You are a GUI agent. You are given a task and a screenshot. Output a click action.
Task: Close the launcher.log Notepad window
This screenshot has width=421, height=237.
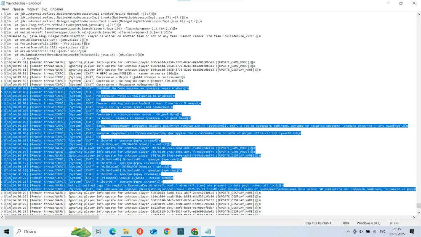[414, 3]
